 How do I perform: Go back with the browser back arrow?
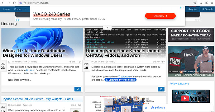(x=3, y=3)
